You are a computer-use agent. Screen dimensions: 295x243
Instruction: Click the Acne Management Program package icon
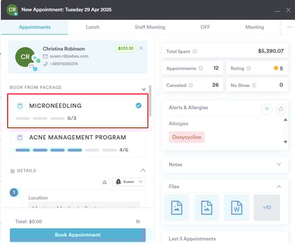pyautogui.click(x=20, y=138)
